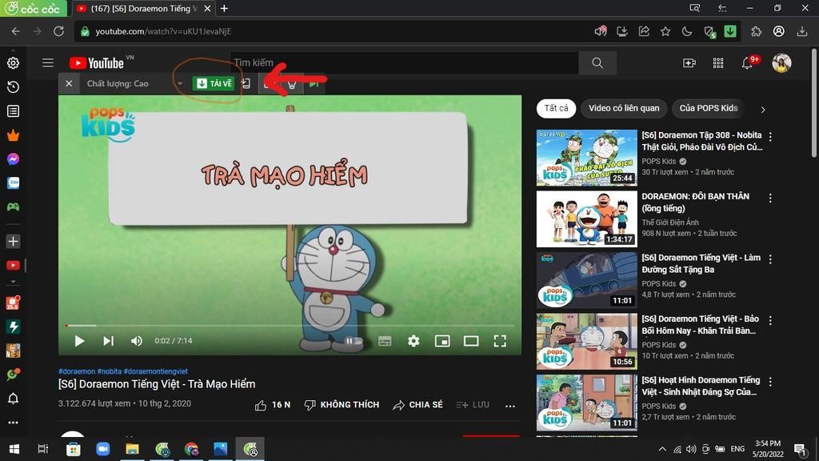Switch to miniplayer mode
819x461 pixels.
tap(442, 341)
